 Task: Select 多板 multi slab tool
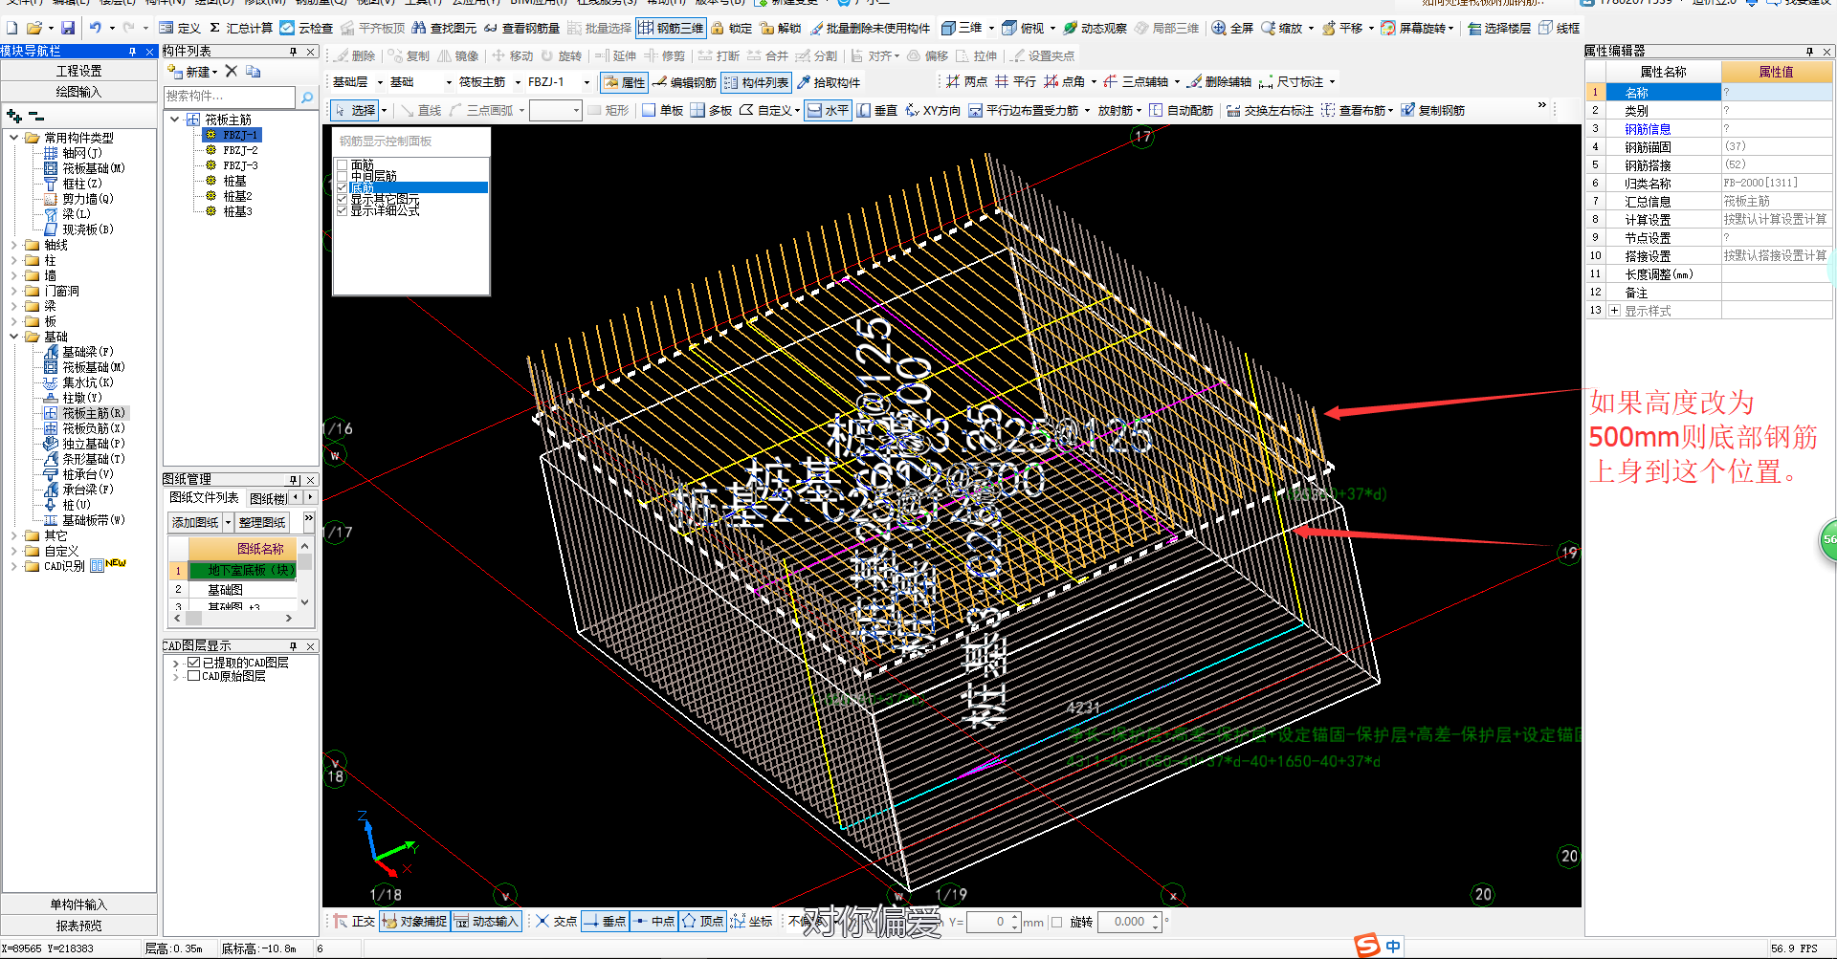pyautogui.click(x=711, y=110)
